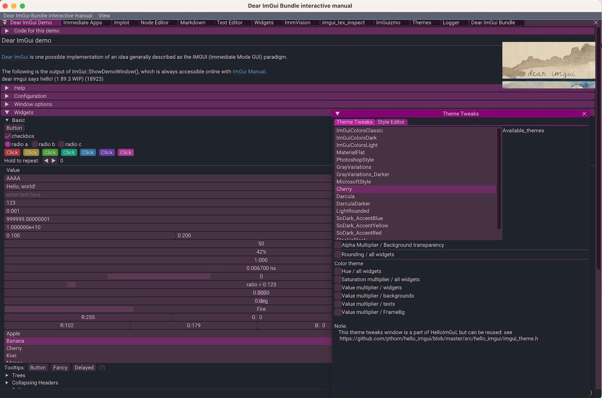This screenshot has height=398, width=602.
Task: Open the ImGui Manual link
Action: click(249, 71)
